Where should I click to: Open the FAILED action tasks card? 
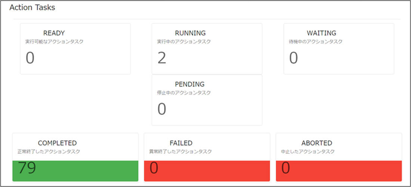pyautogui.click(x=207, y=157)
